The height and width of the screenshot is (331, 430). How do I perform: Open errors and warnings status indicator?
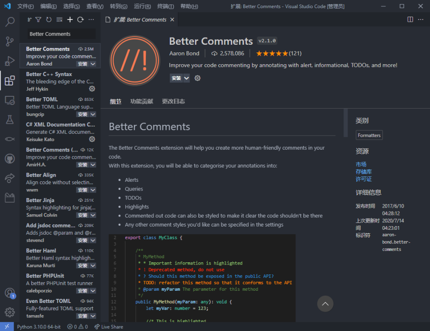tap(77, 326)
